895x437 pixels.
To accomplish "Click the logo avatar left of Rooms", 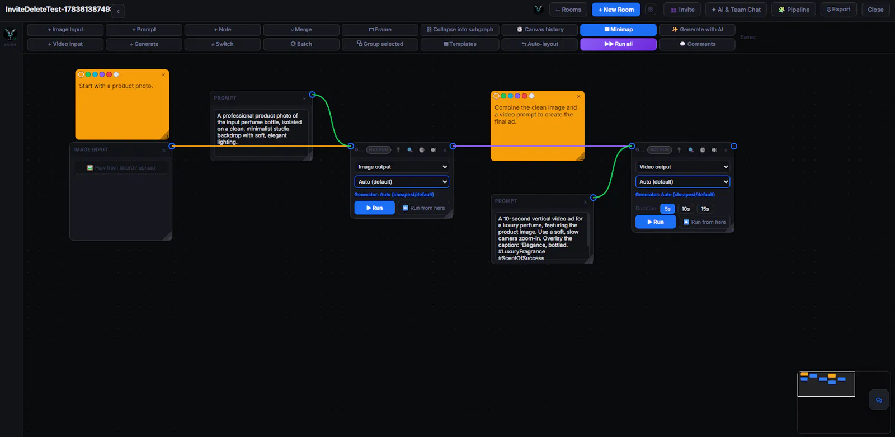I will click(539, 10).
